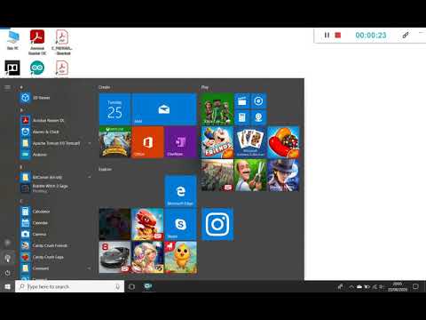Click the Create group heading

(x=104, y=87)
